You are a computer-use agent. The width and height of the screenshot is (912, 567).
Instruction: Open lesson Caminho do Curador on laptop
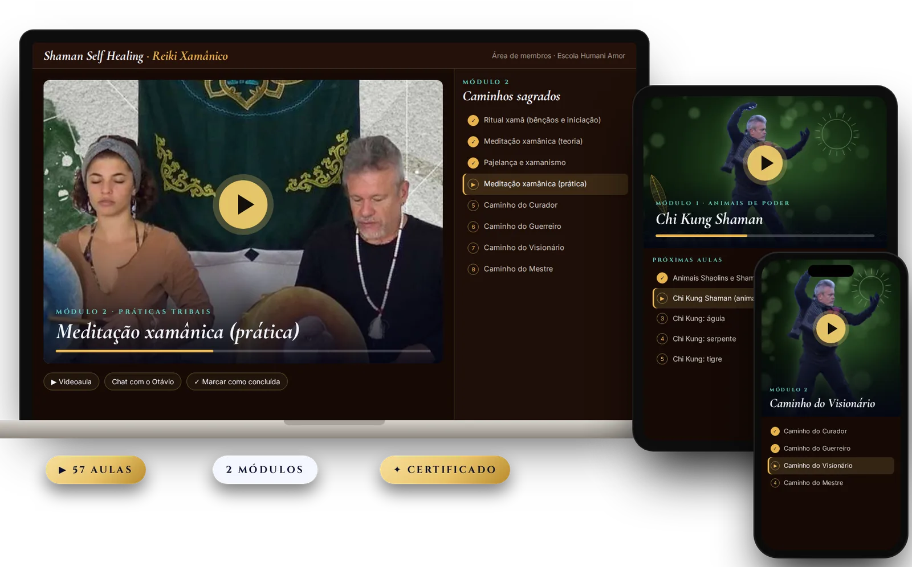tap(545, 205)
